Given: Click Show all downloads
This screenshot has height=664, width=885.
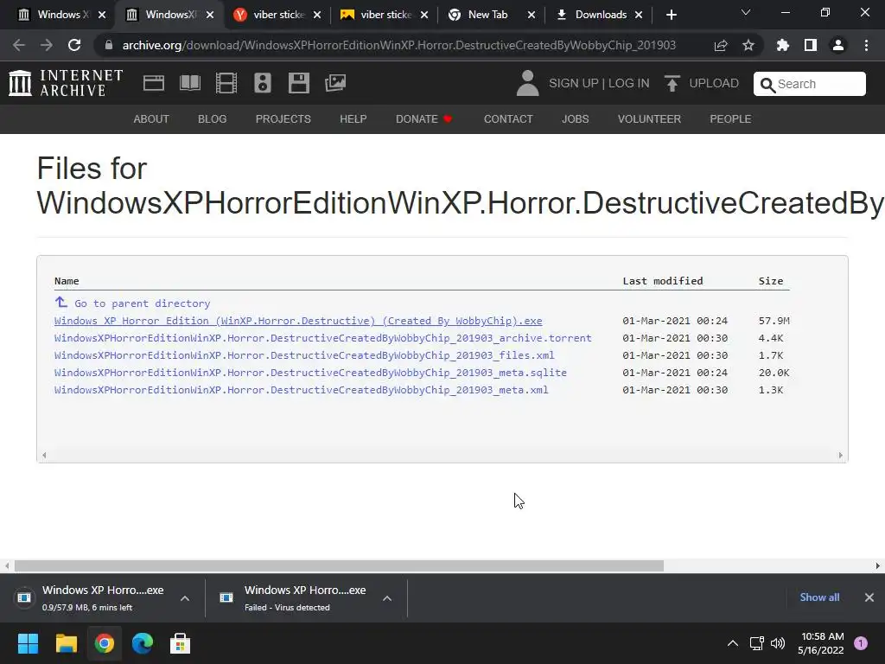Looking at the screenshot, I should (819, 597).
